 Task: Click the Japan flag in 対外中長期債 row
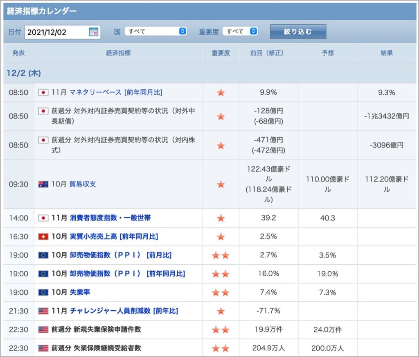(x=43, y=111)
